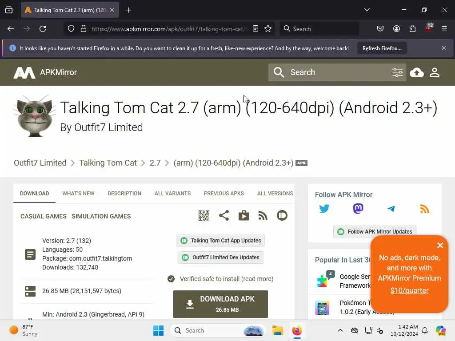Screen dimensions: 455x341
Task: Bookmark this page with the star icon
Action: coord(268,29)
